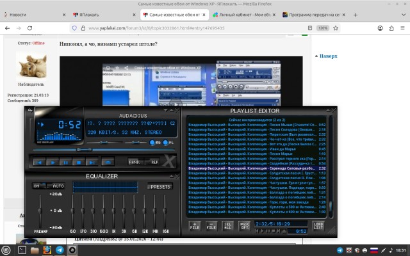
Task: Go back in Firefox
Action: tap(7, 28)
